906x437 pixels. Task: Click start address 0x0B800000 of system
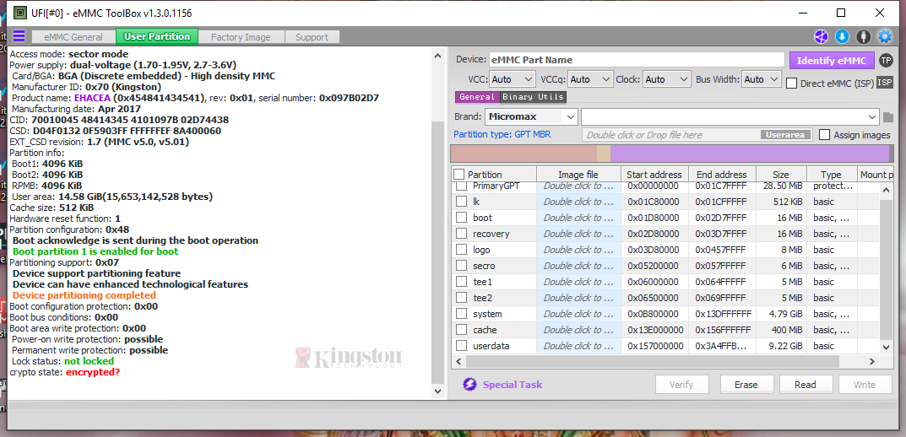point(653,314)
